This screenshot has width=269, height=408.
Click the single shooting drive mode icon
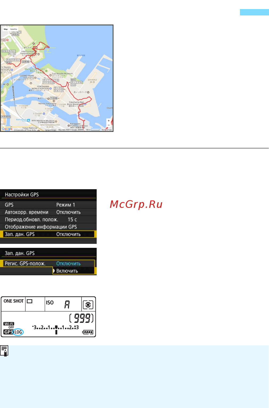pos(30,301)
